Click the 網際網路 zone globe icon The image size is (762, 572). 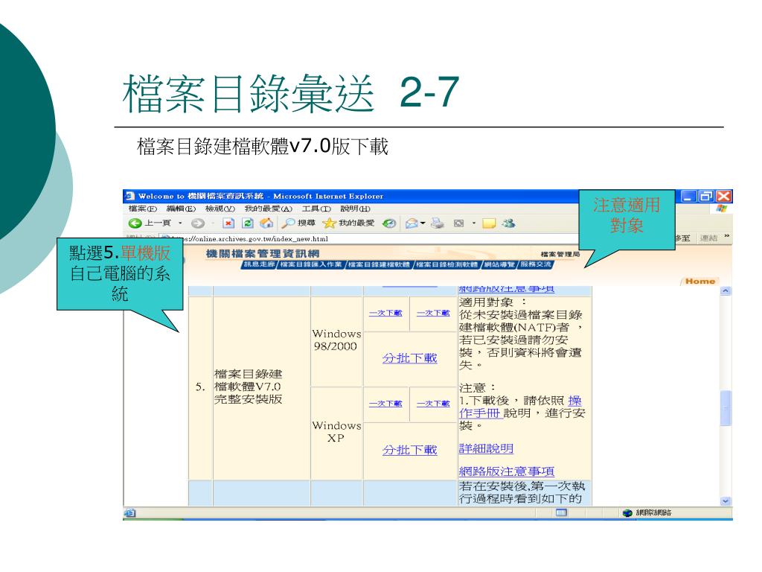(627, 512)
